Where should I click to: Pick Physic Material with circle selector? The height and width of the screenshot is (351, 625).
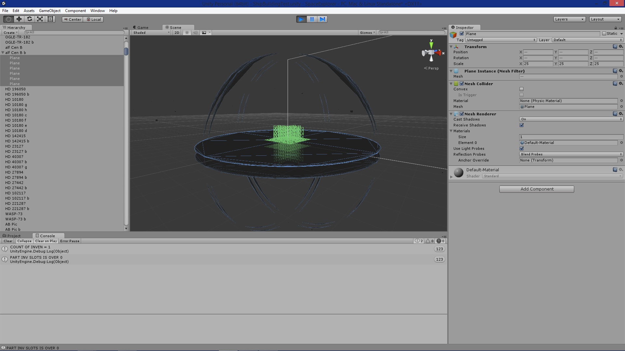[621, 101]
